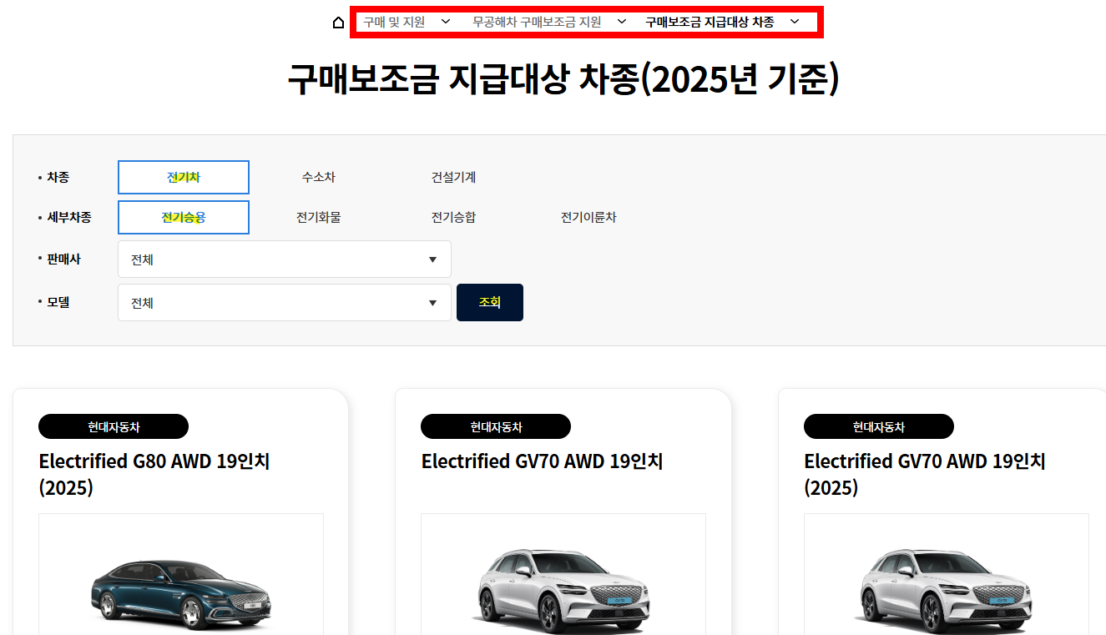Click the 현대자동차 badge on the middle GV70 card
This screenshot has height=635, width=1106.
(496, 426)
